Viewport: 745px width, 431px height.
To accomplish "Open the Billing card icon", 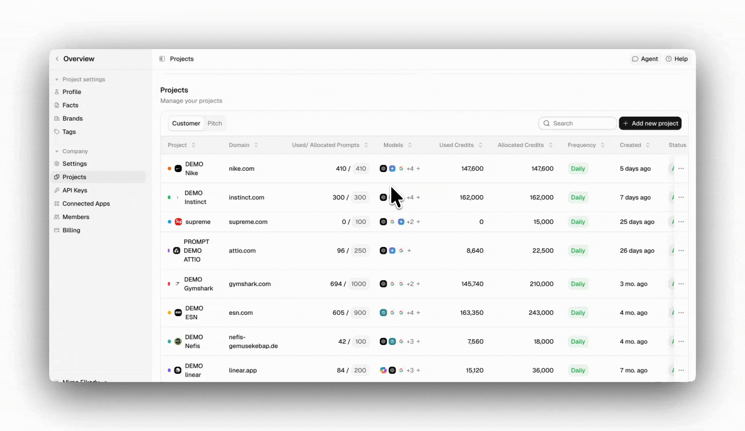I will [x=57, y=230].
